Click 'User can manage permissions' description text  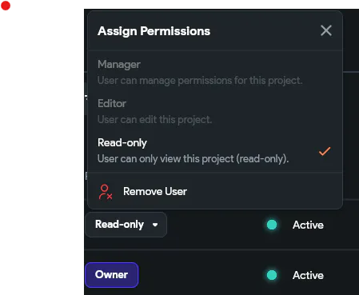(x=200, y=80)
